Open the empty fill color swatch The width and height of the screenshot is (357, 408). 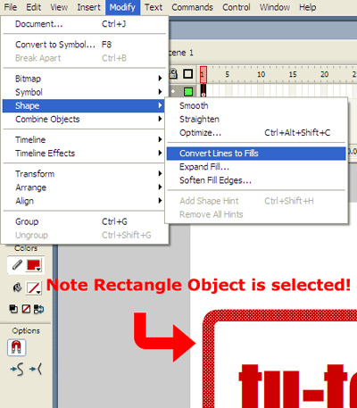(34, 287)
